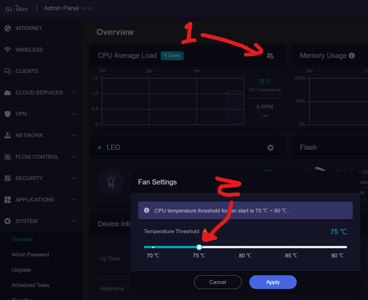Click the Internet globe icon in sidebar
This screenshot has height=300, width=368.
(8, 28)
